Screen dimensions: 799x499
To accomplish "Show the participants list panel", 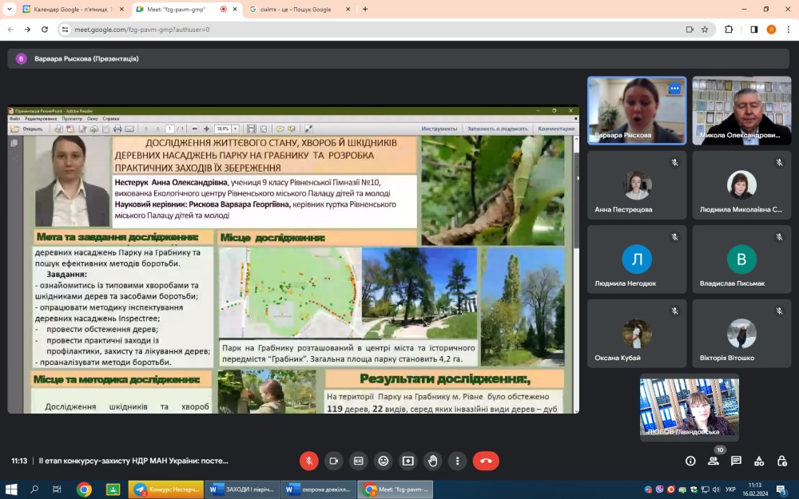I will point(714,461).
